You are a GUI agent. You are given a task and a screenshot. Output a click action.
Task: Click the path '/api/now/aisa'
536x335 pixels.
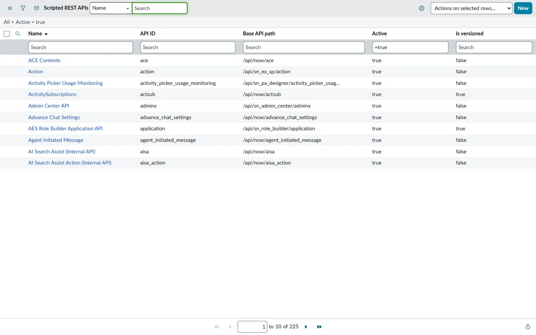[x=259, y=151]
